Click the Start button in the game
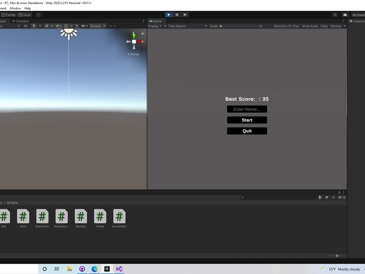365x274 pixels. coord(247,120)
